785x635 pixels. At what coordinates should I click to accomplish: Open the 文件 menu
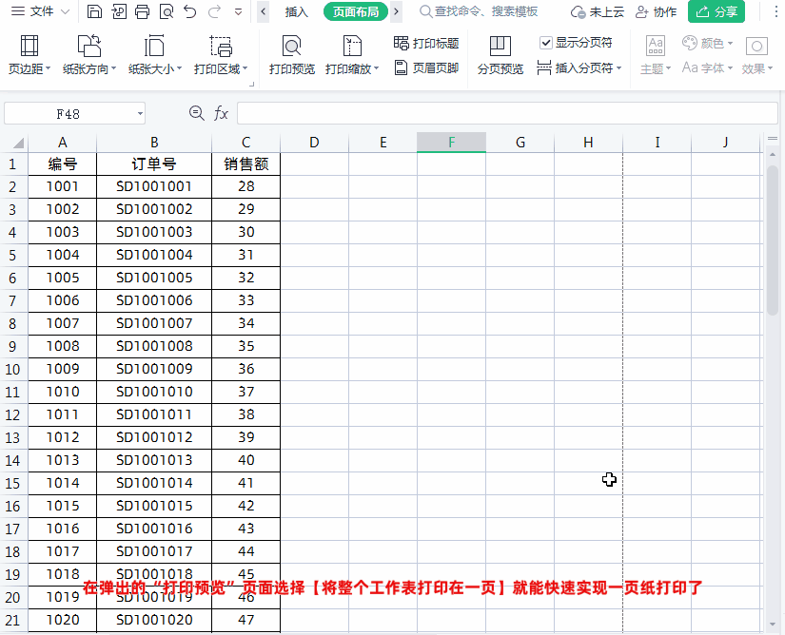pos(40,11)
